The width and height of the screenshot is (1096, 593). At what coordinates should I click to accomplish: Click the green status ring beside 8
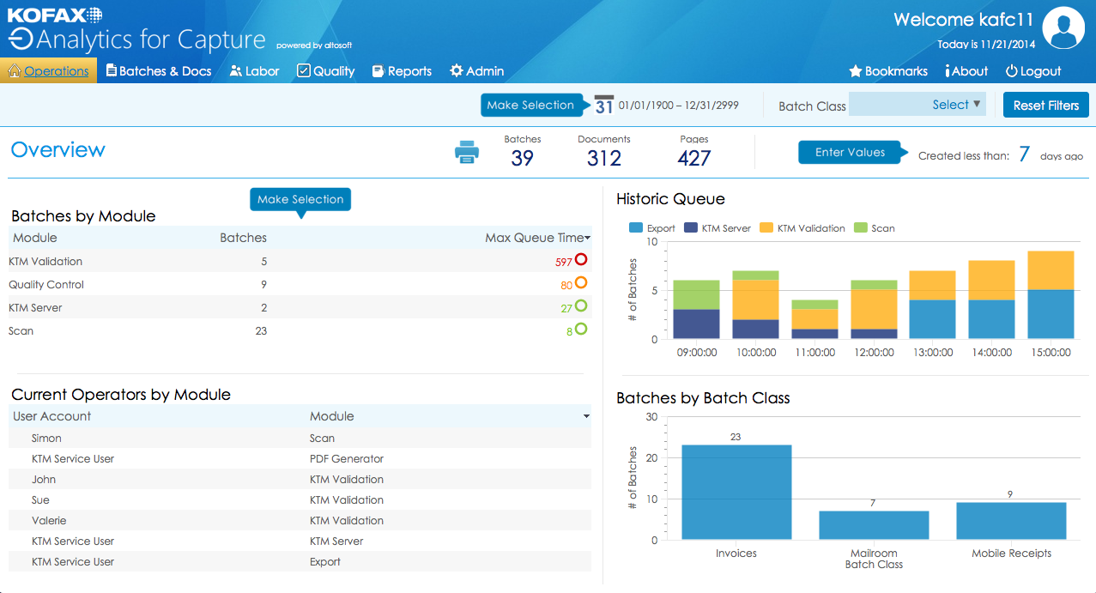click(x=581, y=329)
